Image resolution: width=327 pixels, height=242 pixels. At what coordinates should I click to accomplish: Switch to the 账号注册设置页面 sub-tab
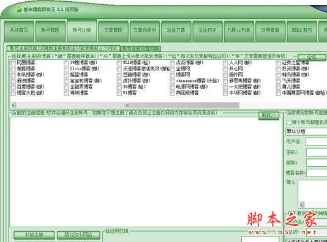141,49
